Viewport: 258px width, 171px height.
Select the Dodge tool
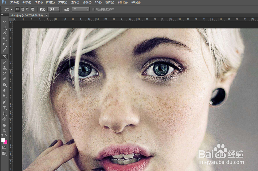click(4, 96)
